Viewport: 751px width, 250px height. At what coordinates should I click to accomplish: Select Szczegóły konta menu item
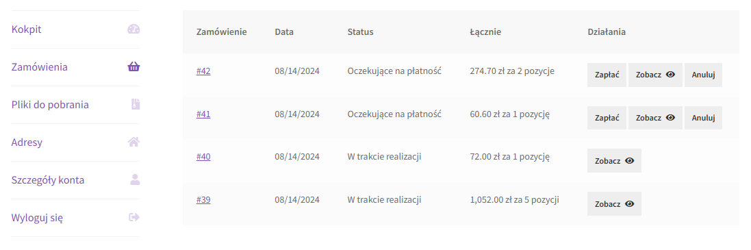pos(48,180)
